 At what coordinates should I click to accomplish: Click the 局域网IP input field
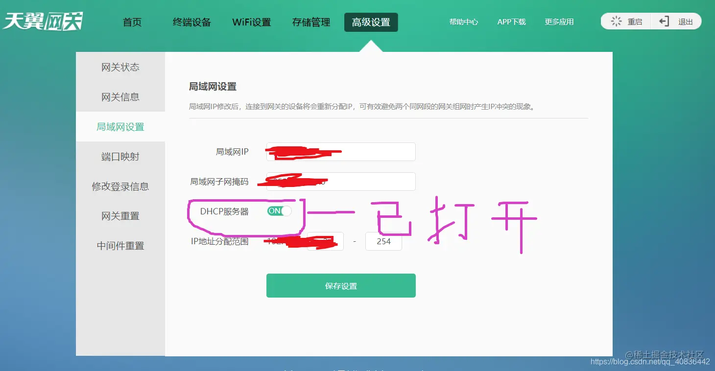coord(341,152)
